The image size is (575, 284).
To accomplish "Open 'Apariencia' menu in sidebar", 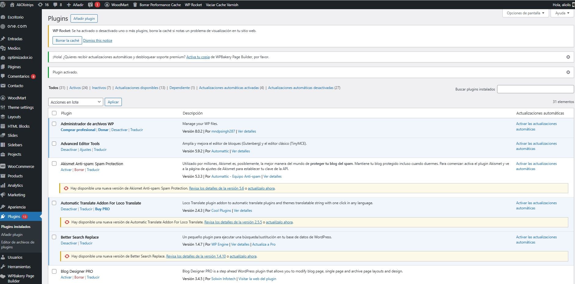I will click(x=16, y=207).
